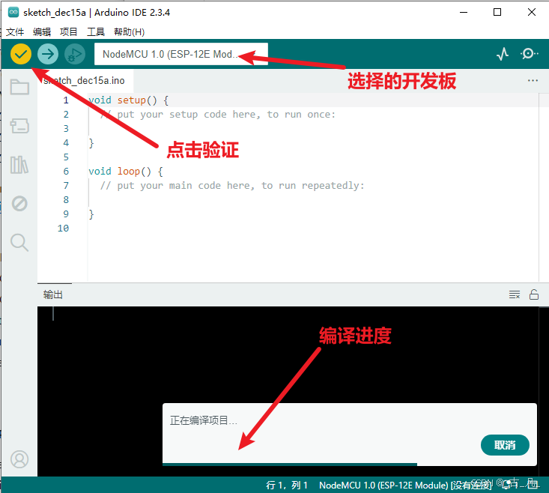Click the void loop() code line
The height and width of the screenshot is (493, 549).
click(126, 172)
